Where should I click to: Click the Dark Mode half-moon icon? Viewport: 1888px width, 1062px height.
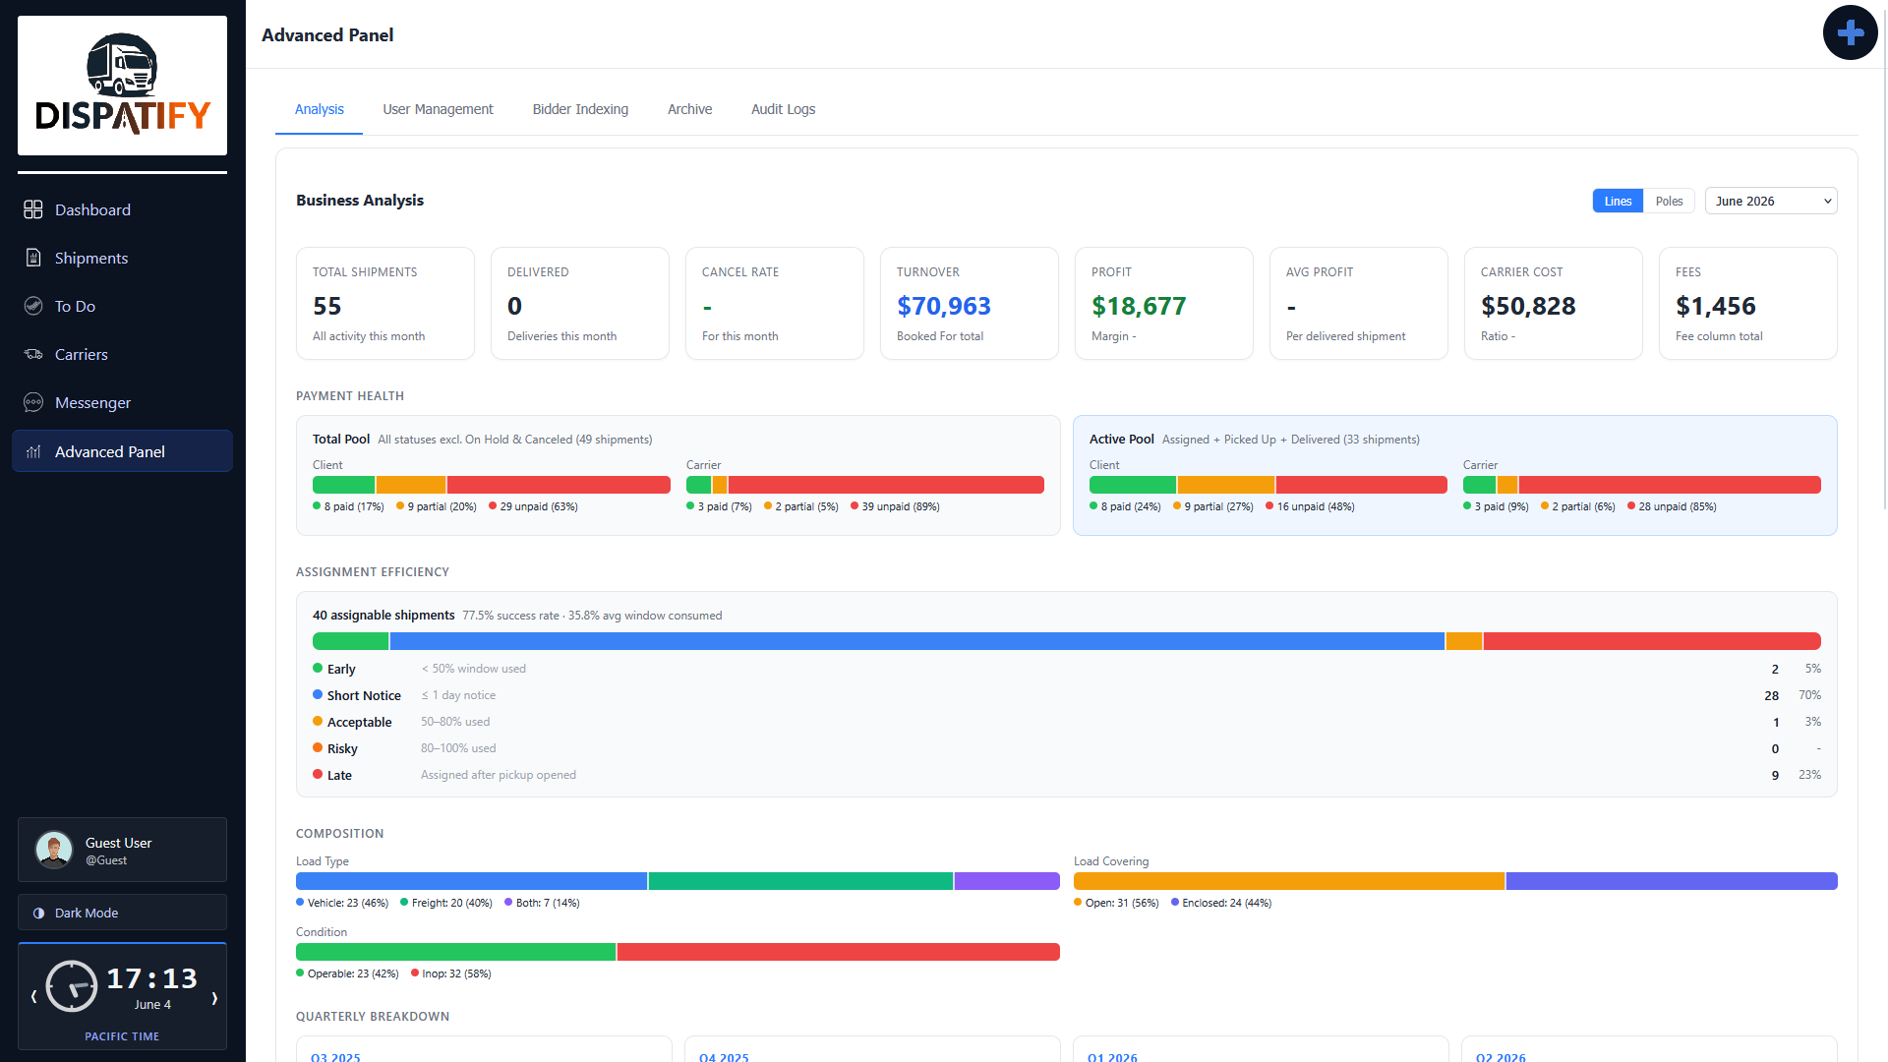pyautogui.click(x=39, y=913)
